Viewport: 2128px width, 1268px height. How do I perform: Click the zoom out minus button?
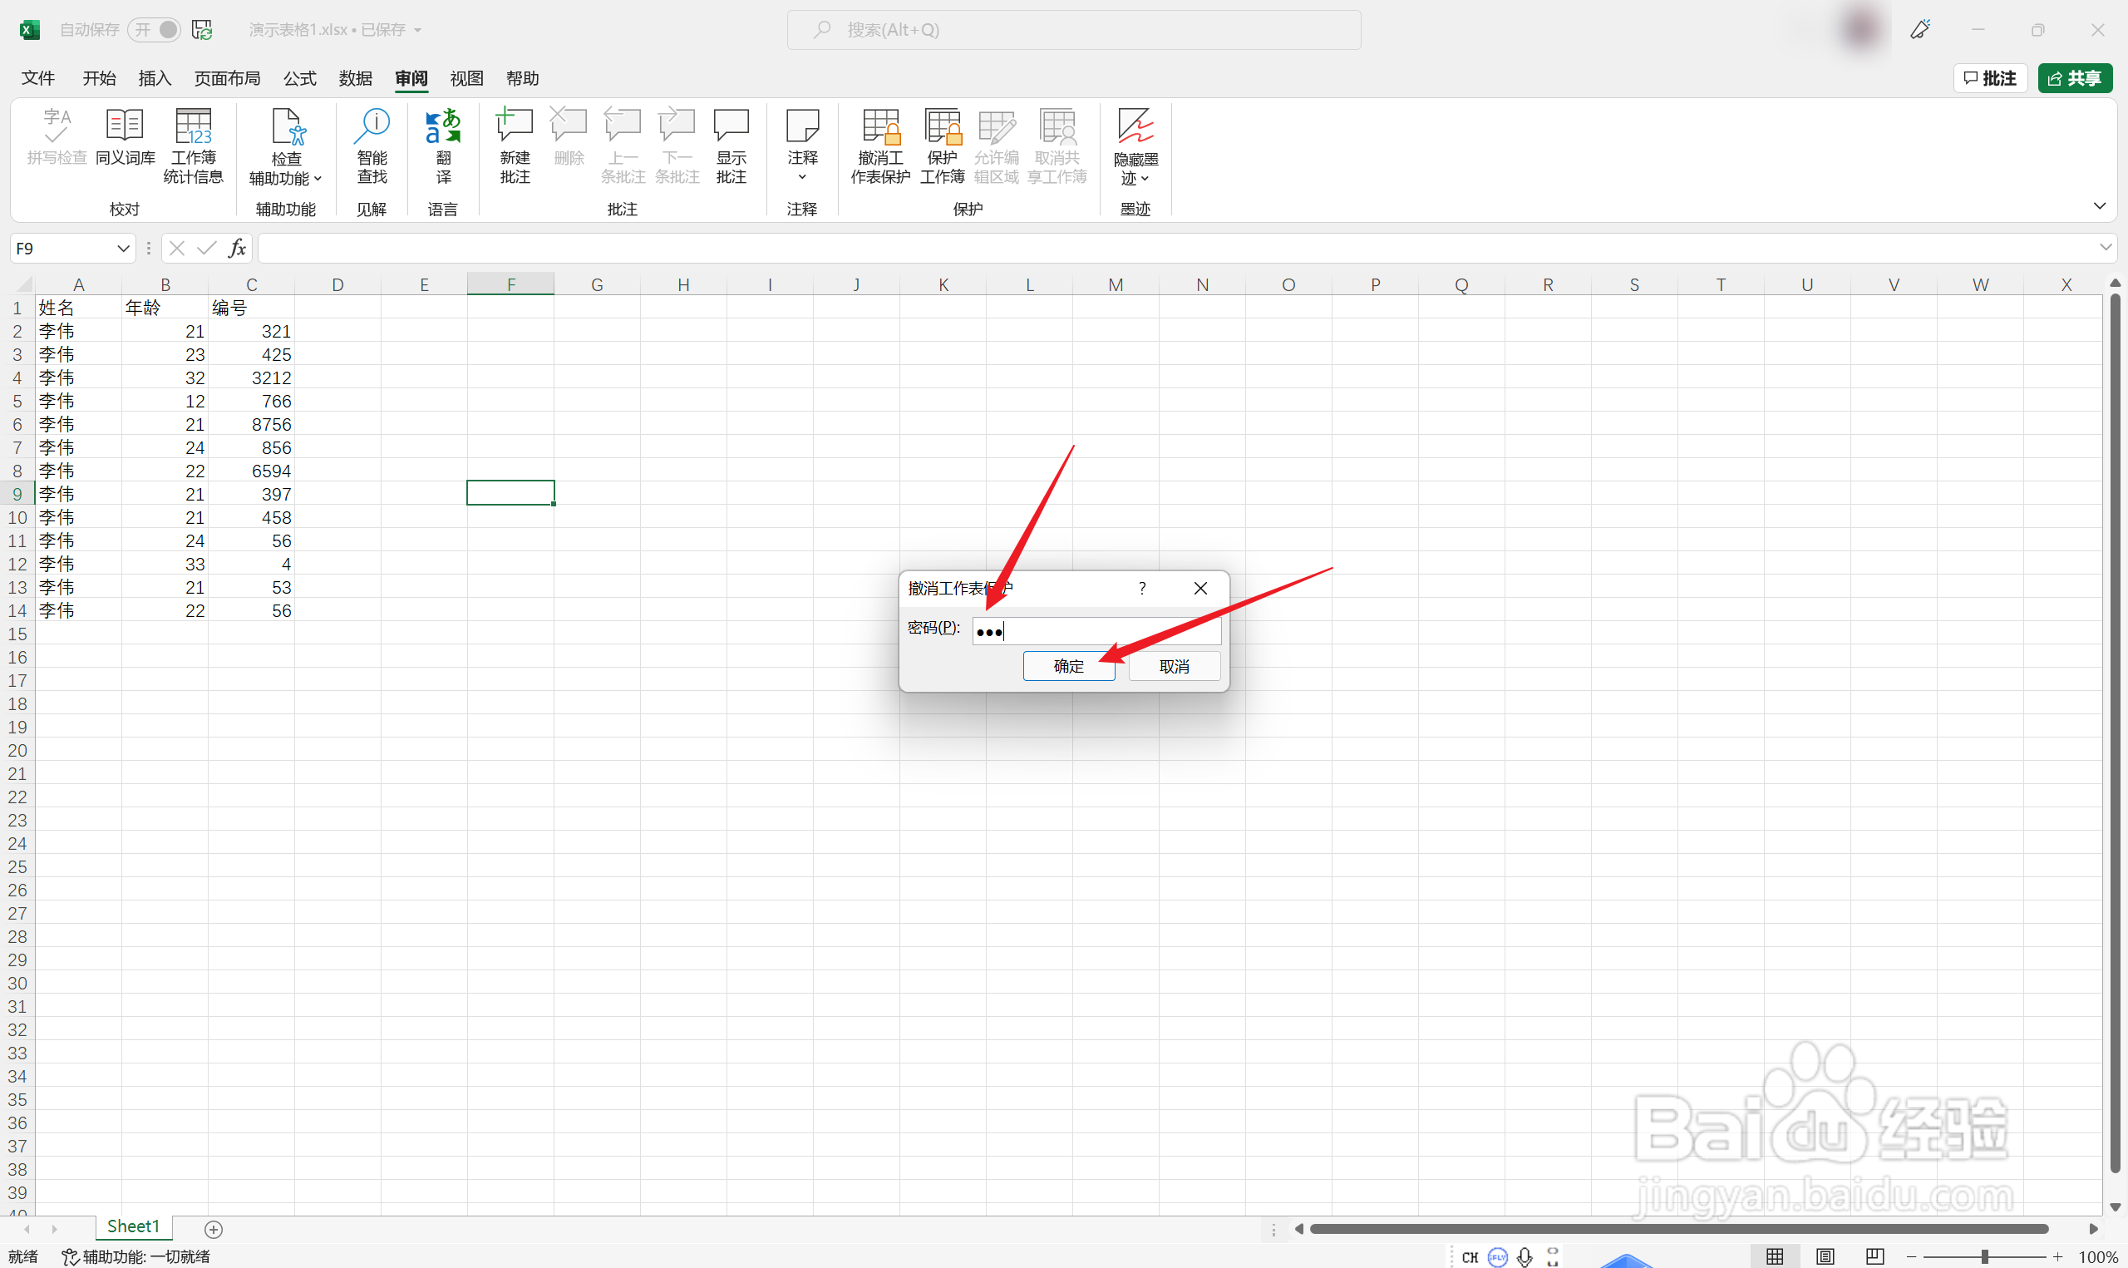pyautogui.click(x=1911, y=1256)
